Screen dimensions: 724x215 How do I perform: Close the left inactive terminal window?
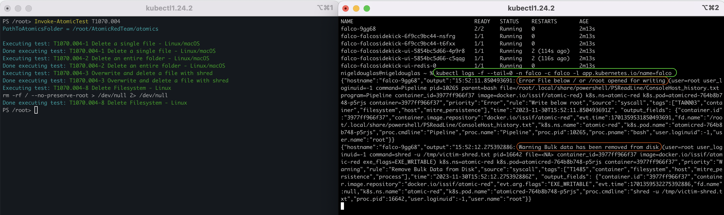(x=8, y=8)
